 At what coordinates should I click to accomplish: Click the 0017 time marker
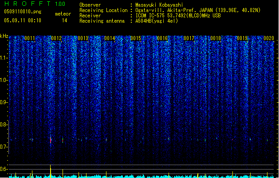(x=189, y=38)
